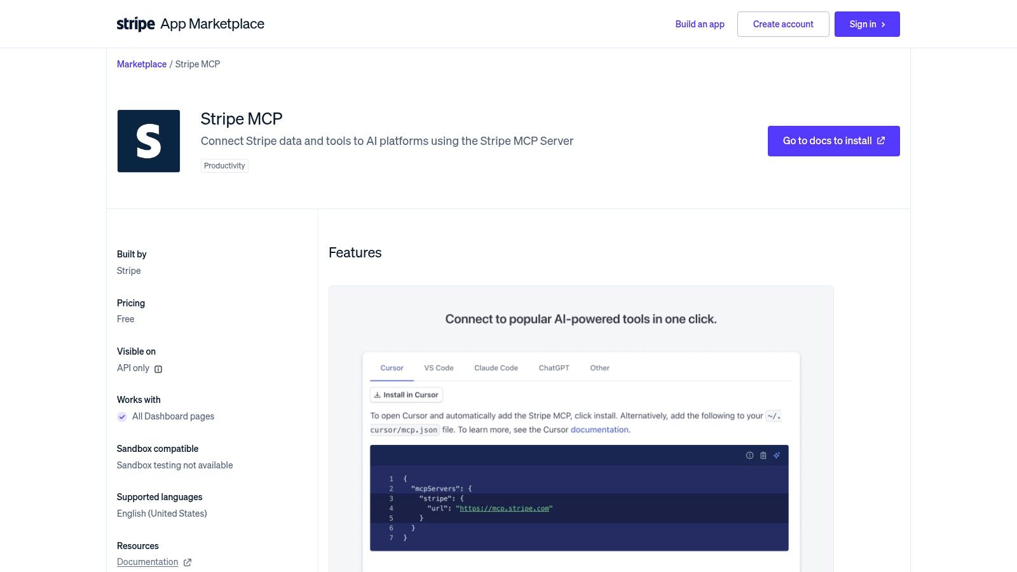The width and height of the screenshot is (1017, 572).
Task: Click the Create account button
Action: tap(783, 24)
